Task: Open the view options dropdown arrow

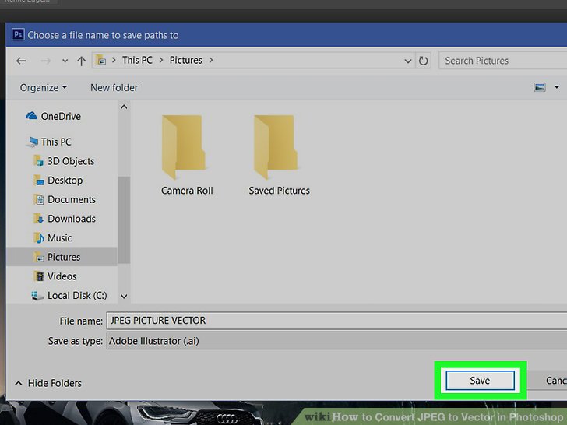Action: [x=557, y=87]
